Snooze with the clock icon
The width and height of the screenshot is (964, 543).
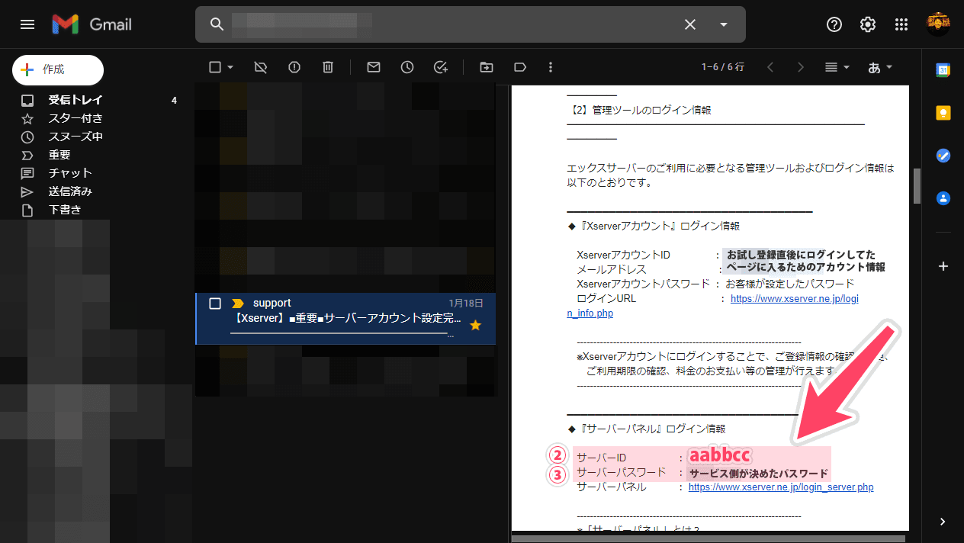[x=407, y=67]
